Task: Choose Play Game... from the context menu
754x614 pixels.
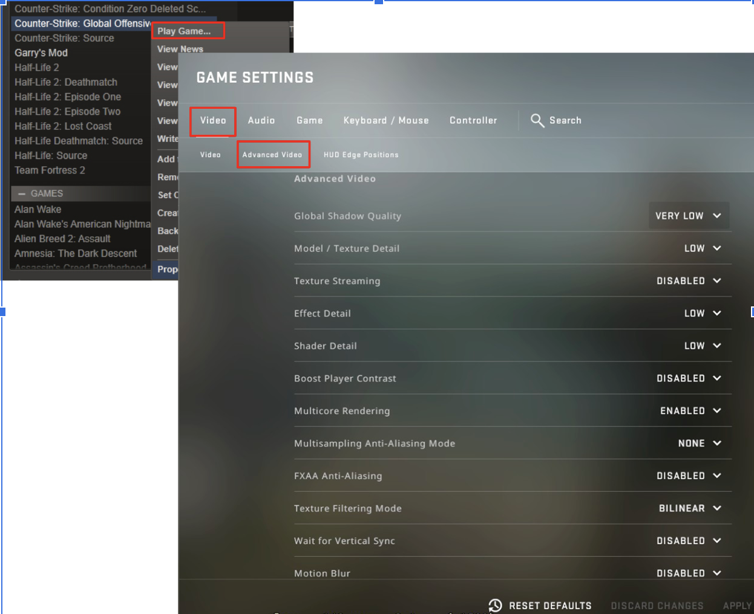Action: 185,31
